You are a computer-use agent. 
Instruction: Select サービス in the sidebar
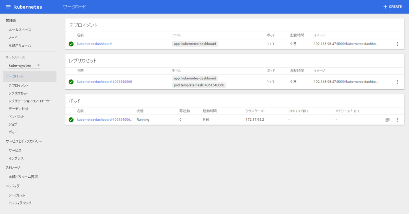15,151
